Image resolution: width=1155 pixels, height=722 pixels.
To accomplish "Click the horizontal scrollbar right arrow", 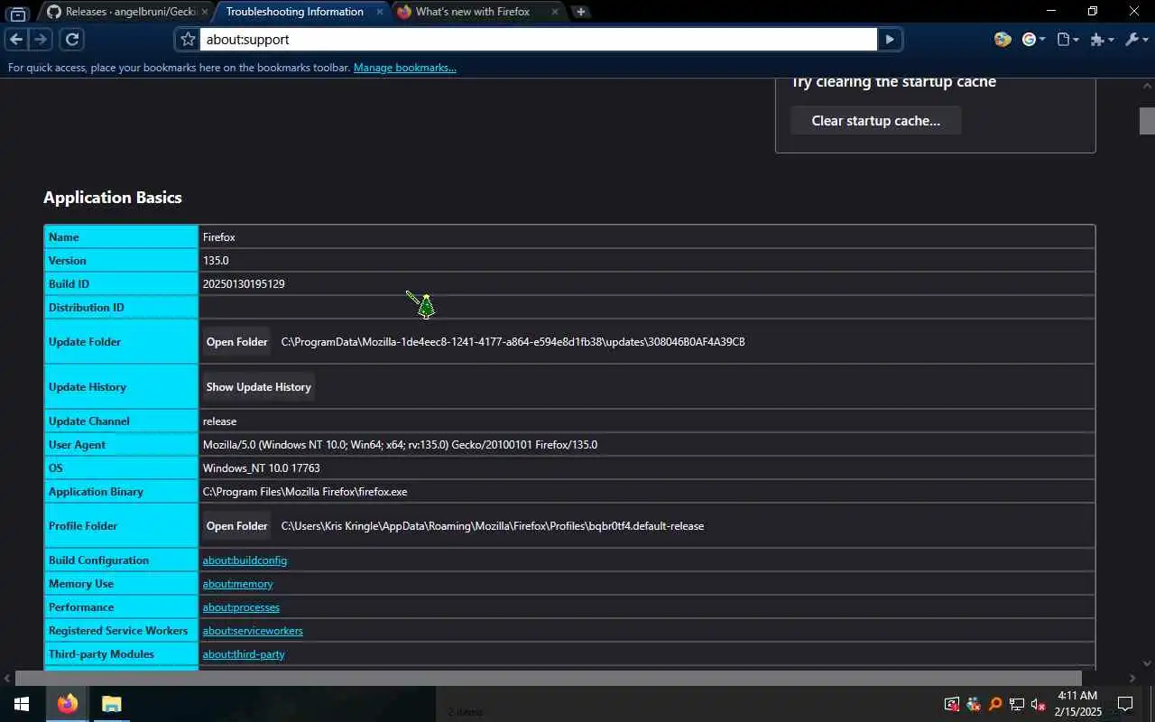I will coord(1132,678).
